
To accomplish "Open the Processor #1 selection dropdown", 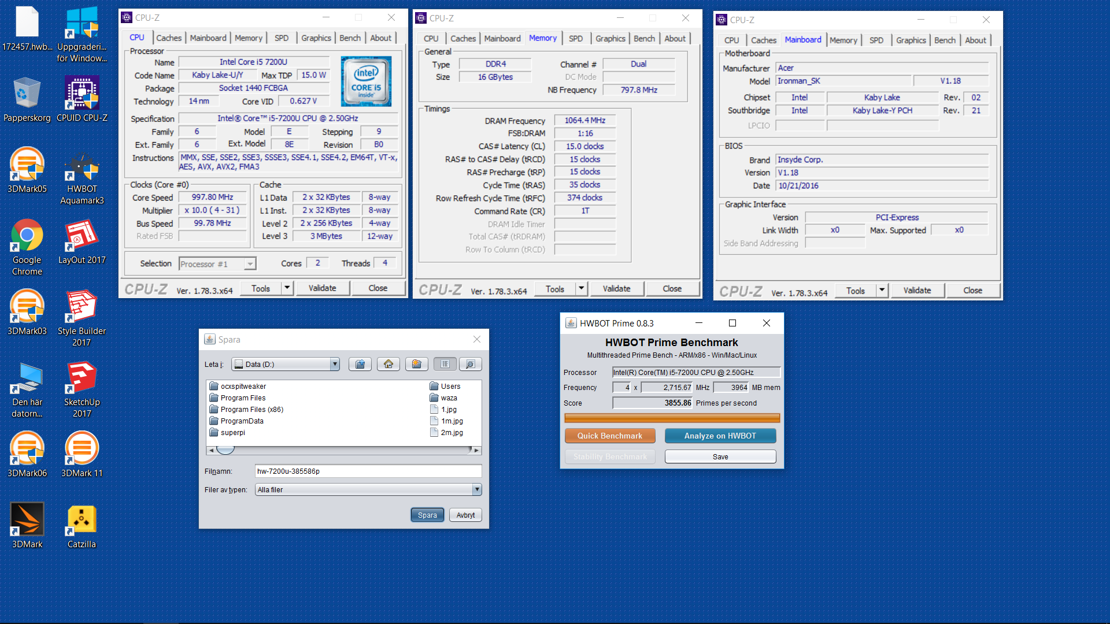I will (x=250, y=264).
